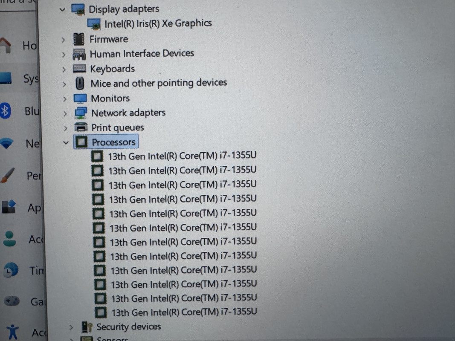The image size is (455, 341).
Task: Open Gaming via controller icon
Action: tap(12, 301)
